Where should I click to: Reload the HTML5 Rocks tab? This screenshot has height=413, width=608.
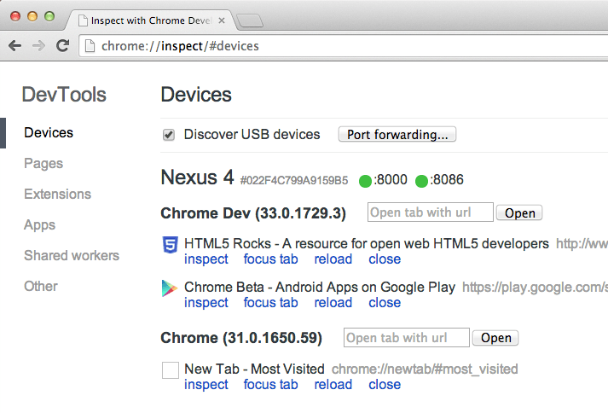[333, 259]
